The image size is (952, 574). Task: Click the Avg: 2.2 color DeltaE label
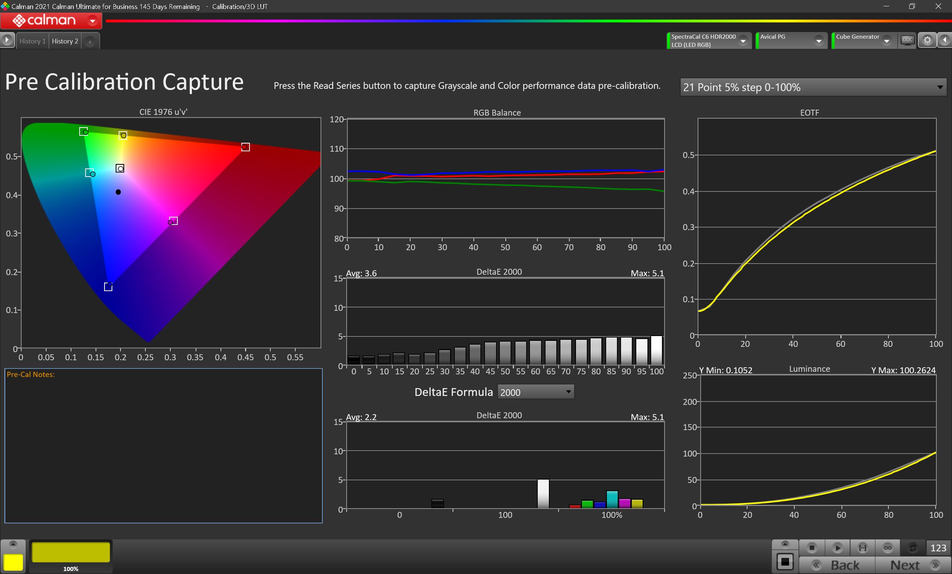(x=361, y=417)
